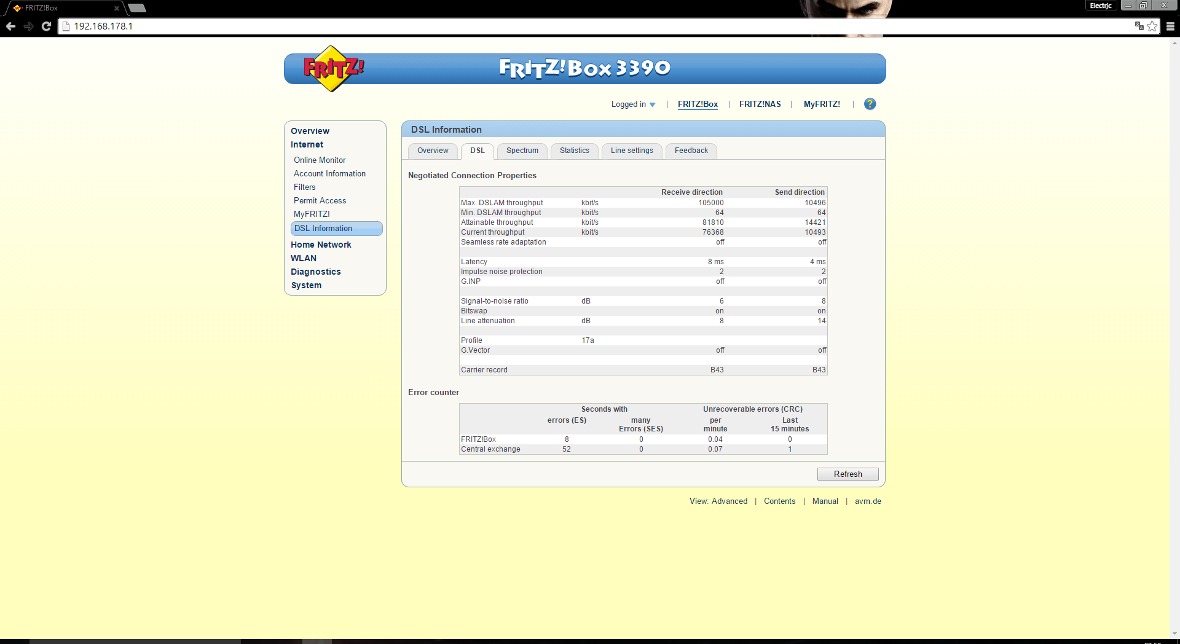
Task: Click the page's vertical scrollbar
Action: click(x=1174, y=338)
